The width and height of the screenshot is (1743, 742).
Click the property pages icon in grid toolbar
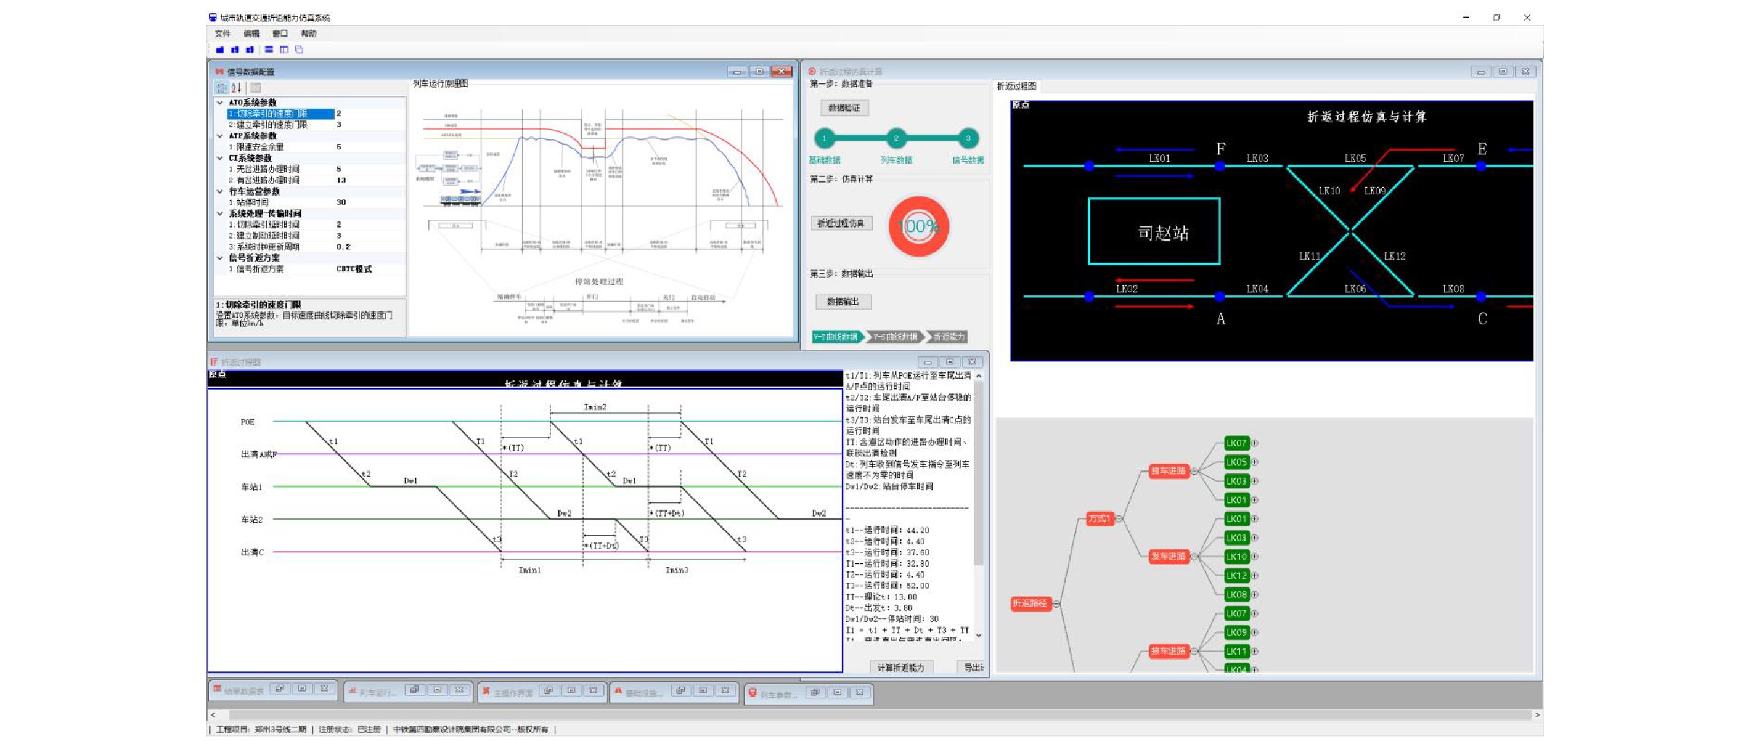(255, 88)
